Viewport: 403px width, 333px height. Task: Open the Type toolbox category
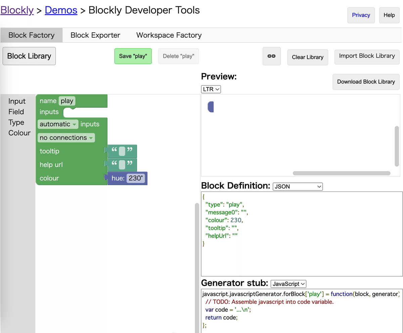pos(16,122)
